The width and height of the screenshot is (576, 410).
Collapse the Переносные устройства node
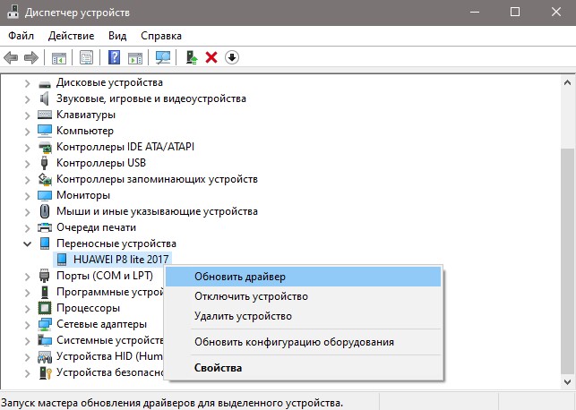27,243
